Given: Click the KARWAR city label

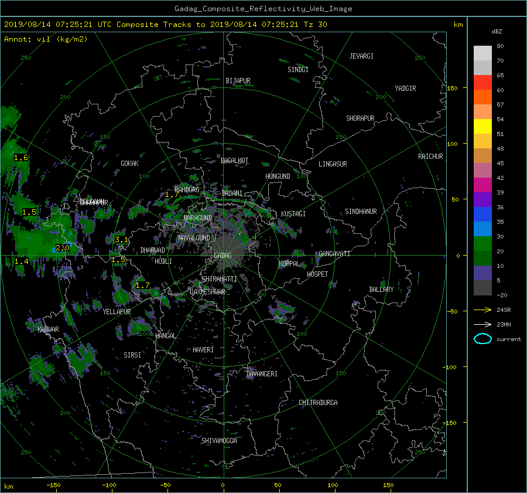Looking at the screenshot, I should coord(48,329).
